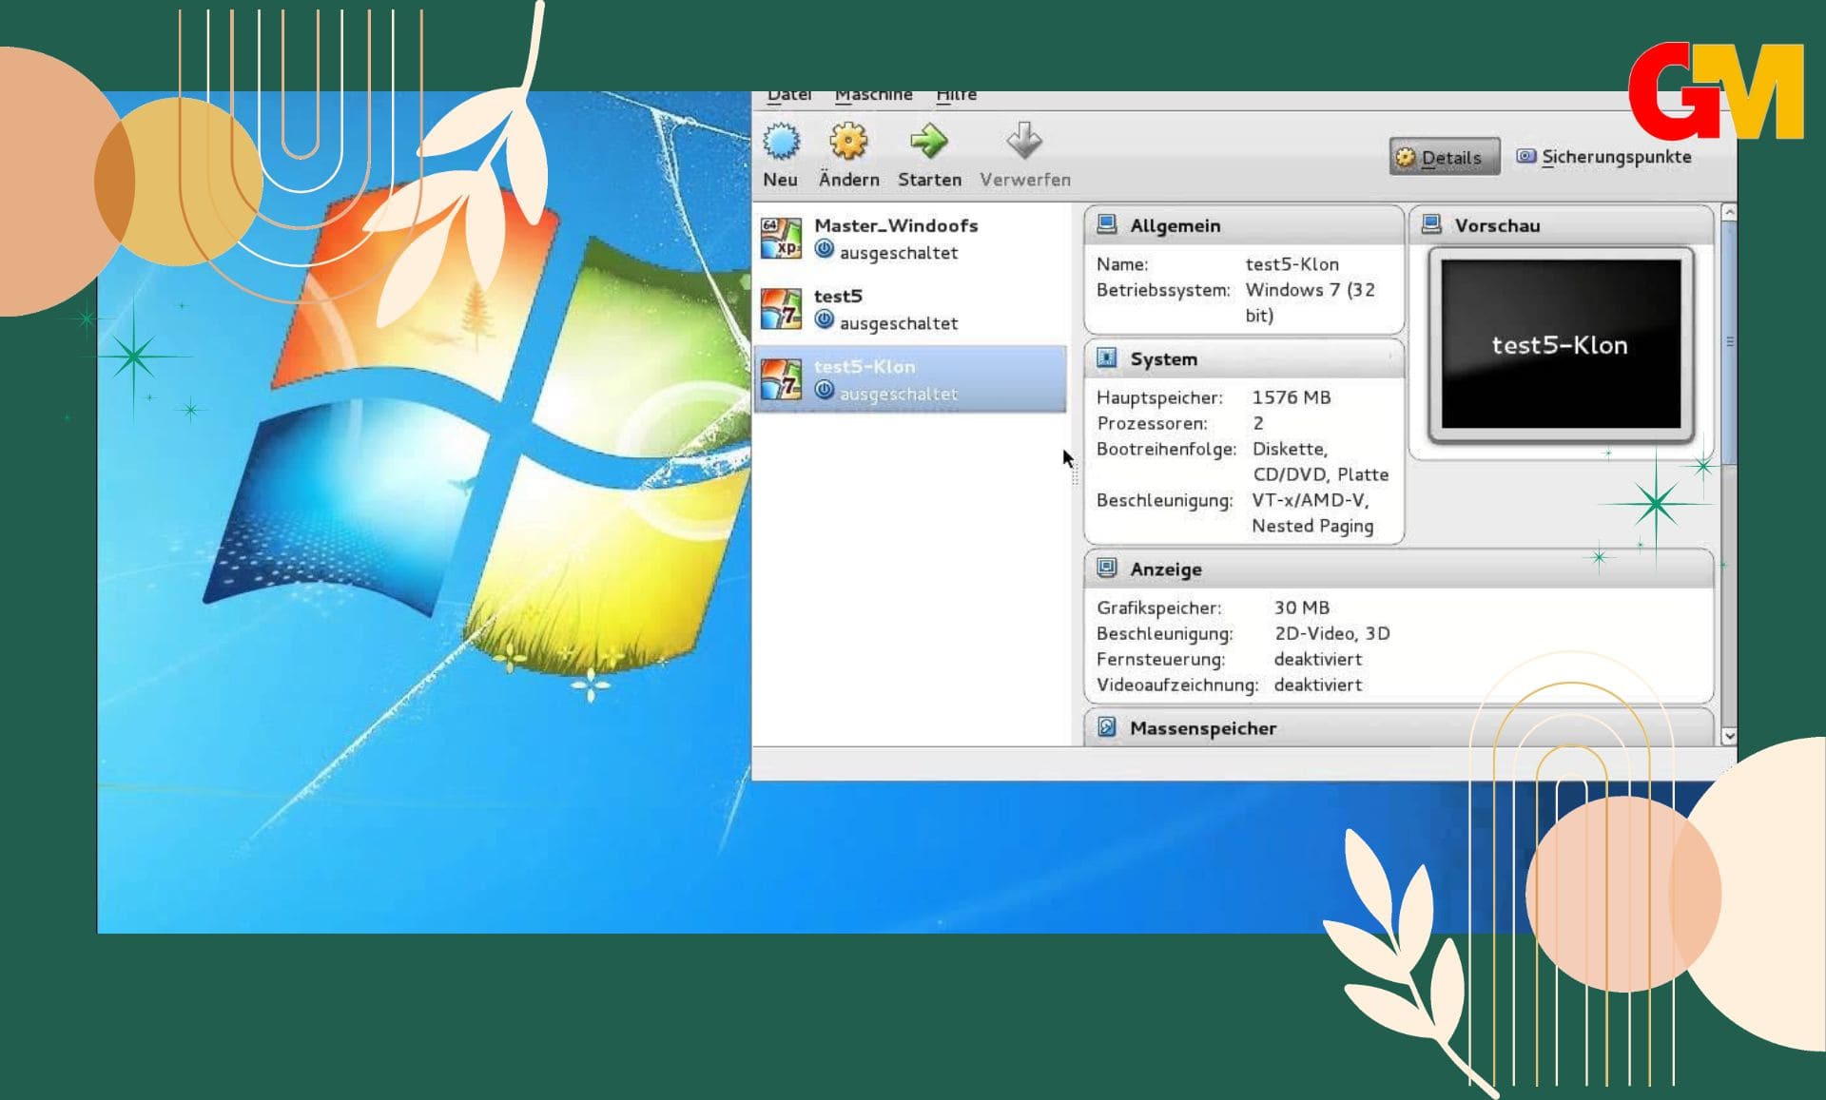Viewport: 1826px width, 1100px height.
Task: Click power state icon under test5
Action: pyautogui.click(x=825, y=320)
